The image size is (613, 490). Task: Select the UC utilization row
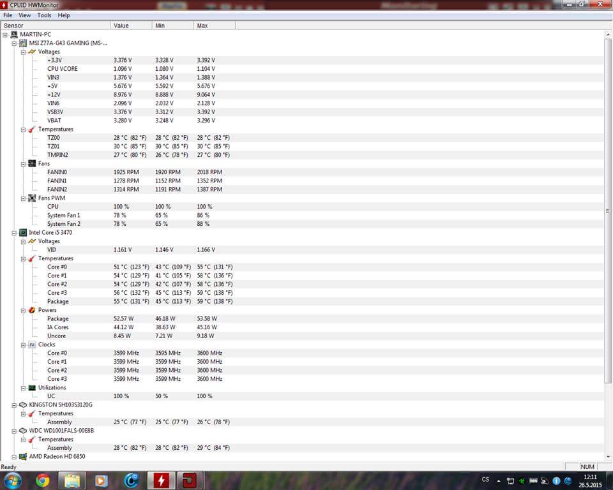coord(302,396)
